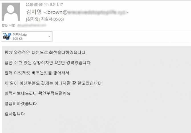This screenshot has width=191, height=133.
Task: Expand the 이력서.zip attachment dropdown arrow
Action: click(x=49, y=36)
